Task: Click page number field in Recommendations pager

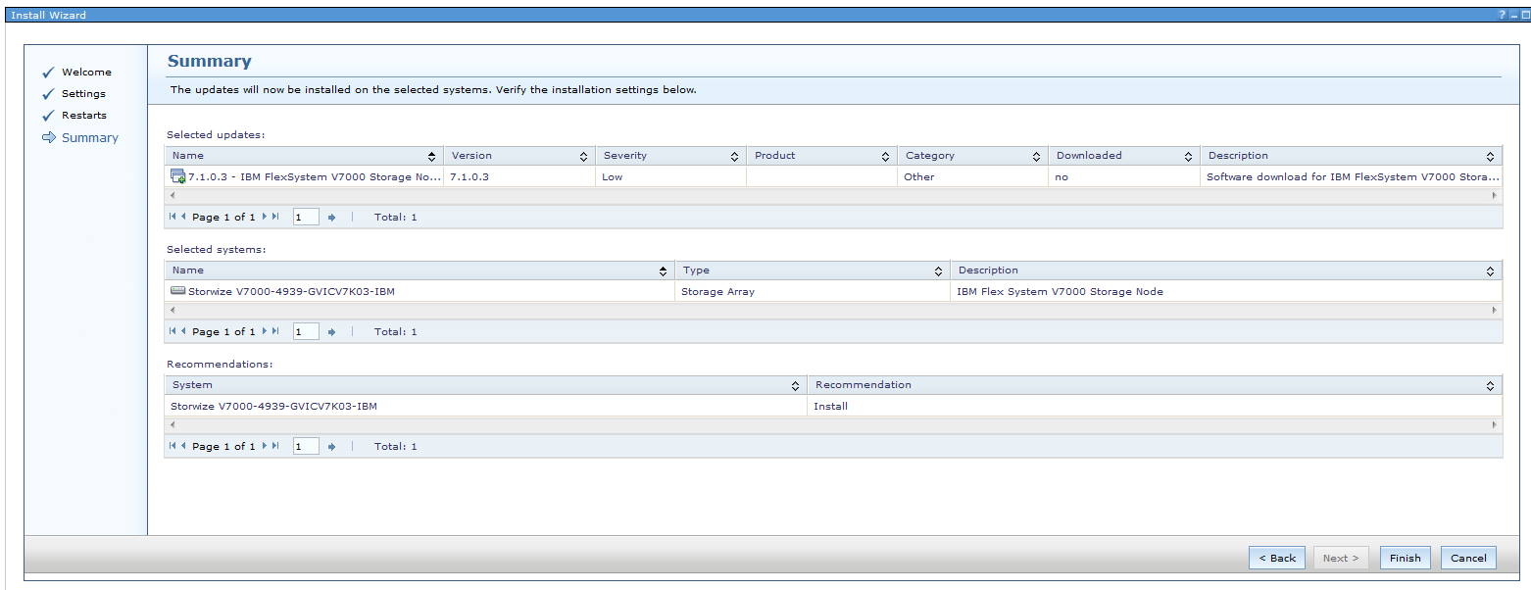Action: pos(306,447)
